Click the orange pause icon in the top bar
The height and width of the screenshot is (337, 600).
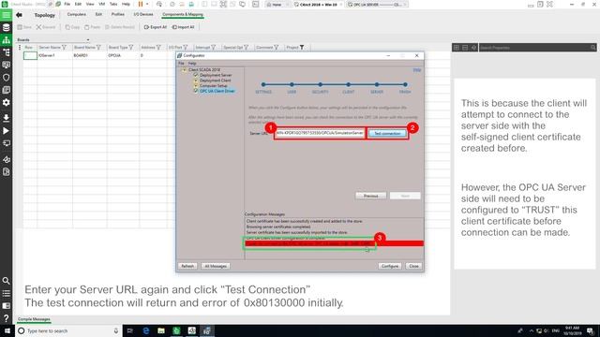tap(141, 4)
